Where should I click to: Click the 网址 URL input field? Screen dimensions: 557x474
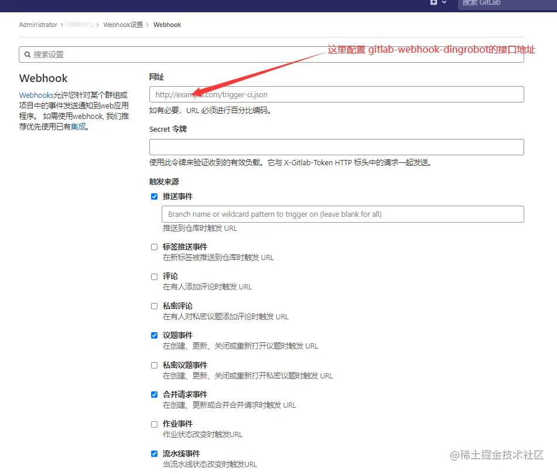click(x=336, y=94)
